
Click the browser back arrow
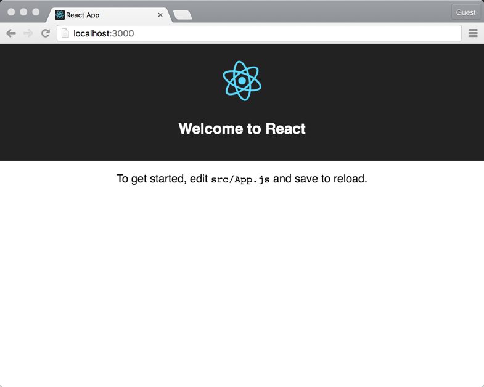(x=11, y=33)
